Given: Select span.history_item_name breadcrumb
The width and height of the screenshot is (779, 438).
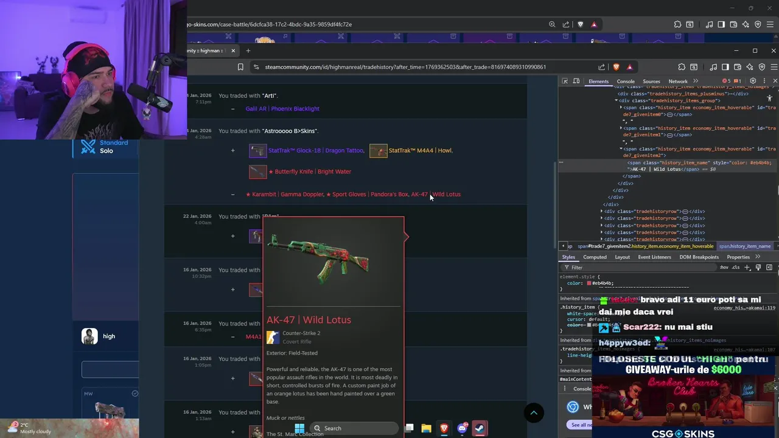Looking at the screenshot, I should (745, 246).
